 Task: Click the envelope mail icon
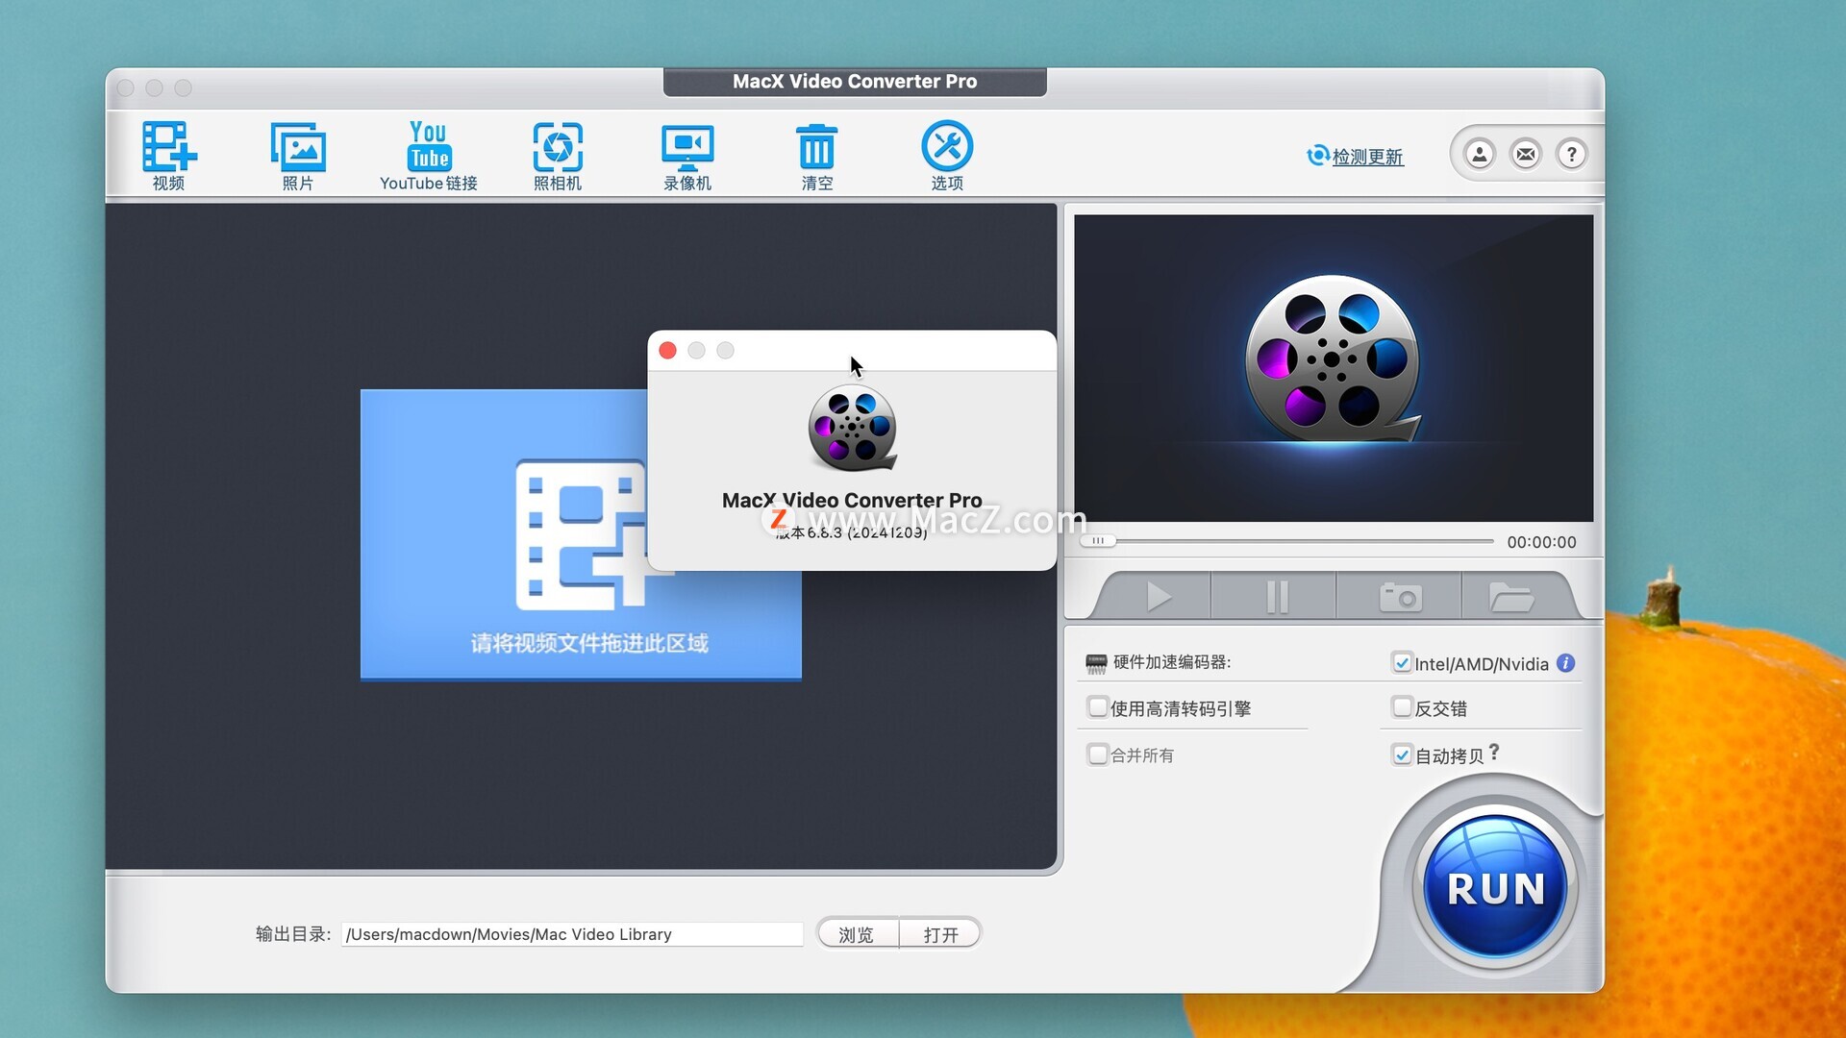click(1526, 154)
